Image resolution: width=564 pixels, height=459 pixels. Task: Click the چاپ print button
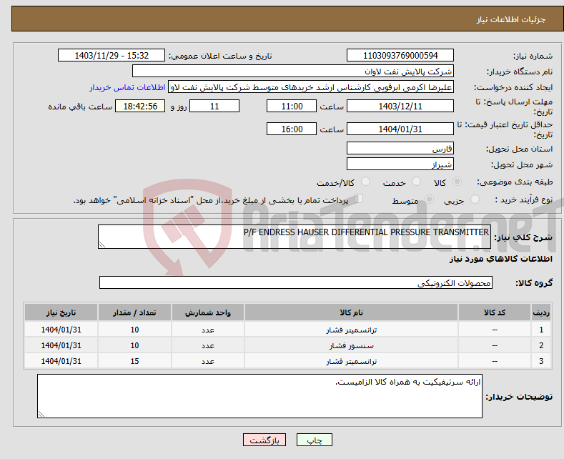[x=315, y=440]
